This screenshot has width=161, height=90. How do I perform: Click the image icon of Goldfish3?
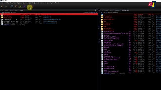pyautogui.click(x=102, y=47)
